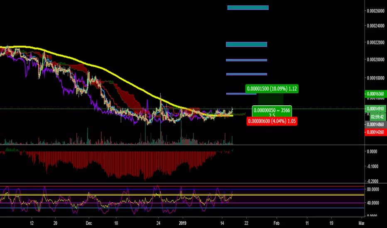
Task: Click the 0.00026000 price axis label
Action: (376, 11)
